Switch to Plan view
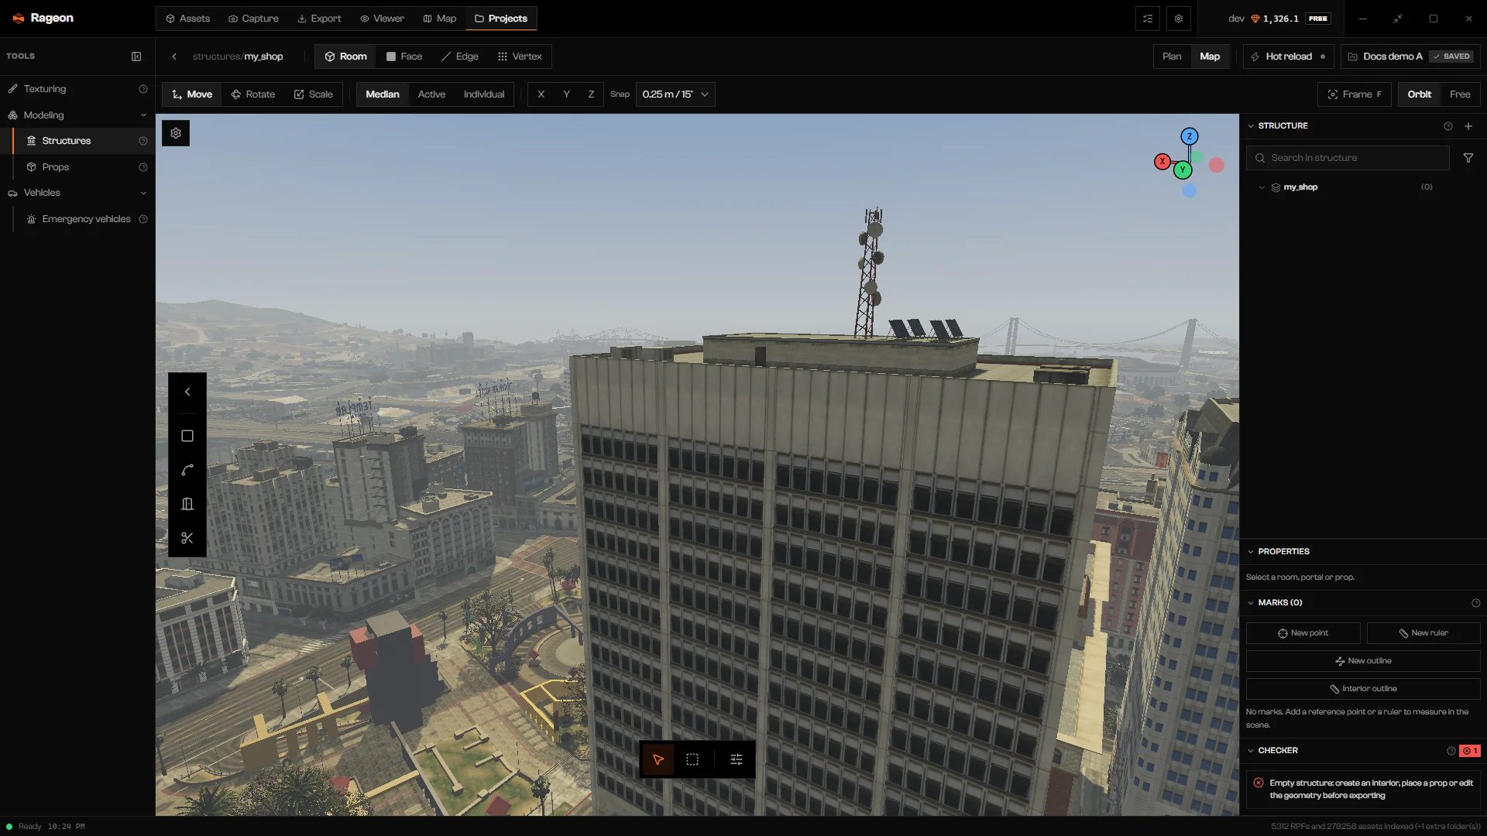1487x836 pixels. pyautogui.click(x=1172, y=57)
